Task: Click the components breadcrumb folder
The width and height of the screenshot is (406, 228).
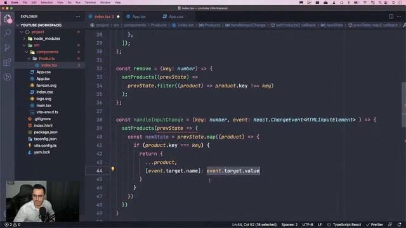Action: pyautogui.click(x=135, y=25)
